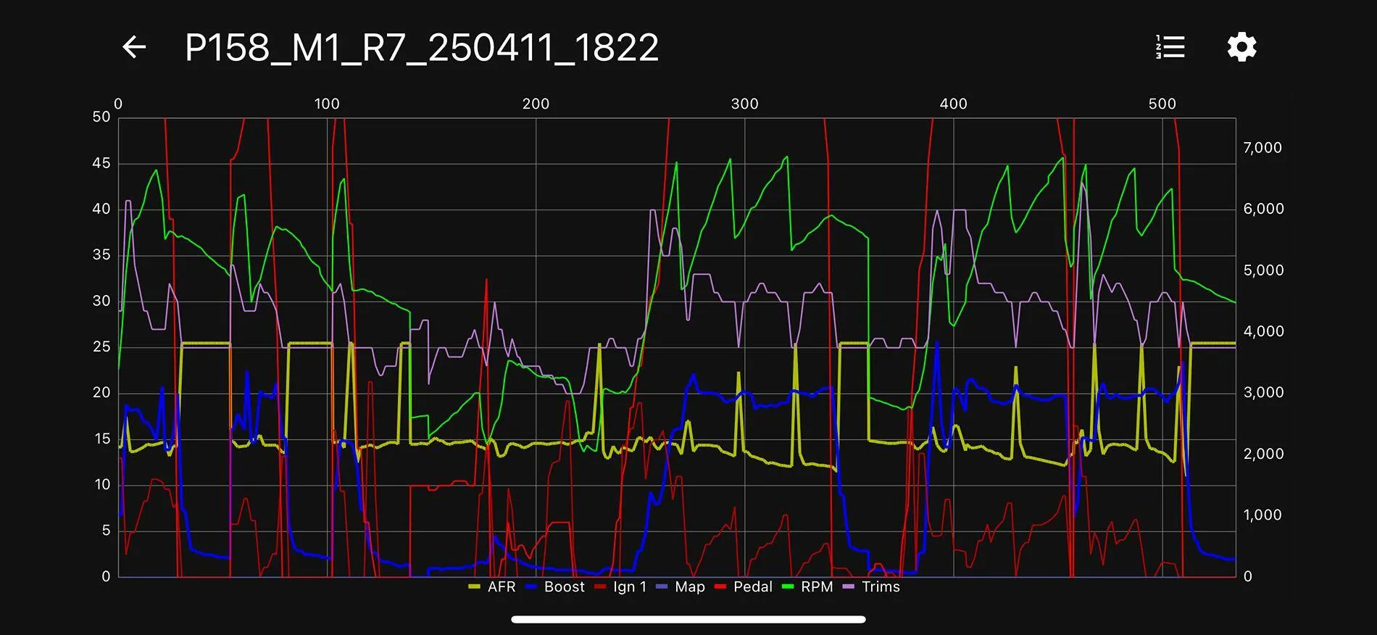Select the log title P158_M1_R7_250411_1822
Viewport: 1377px width, 635px height.
[x=422, y=48]
